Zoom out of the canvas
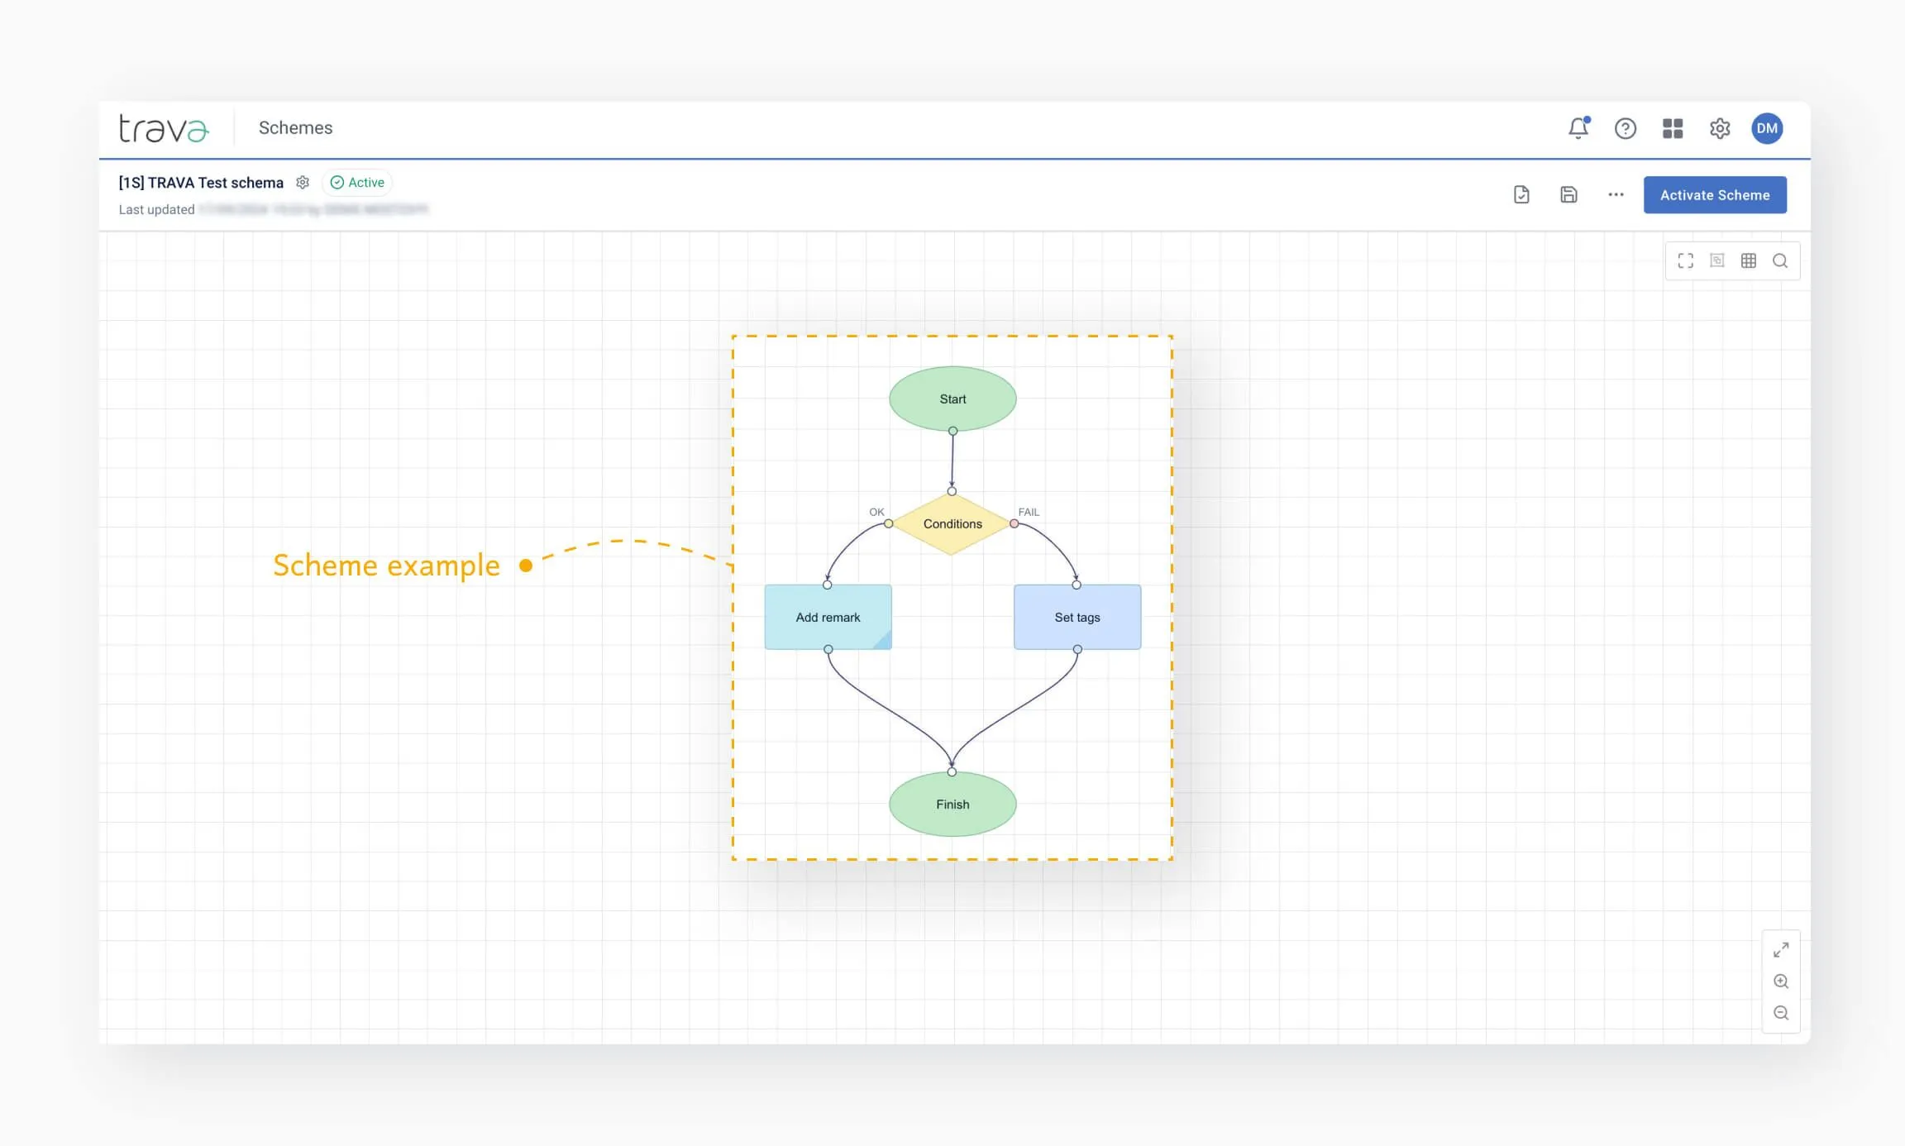Screen dimensions: 1905x1146 pos(1781,1013)
